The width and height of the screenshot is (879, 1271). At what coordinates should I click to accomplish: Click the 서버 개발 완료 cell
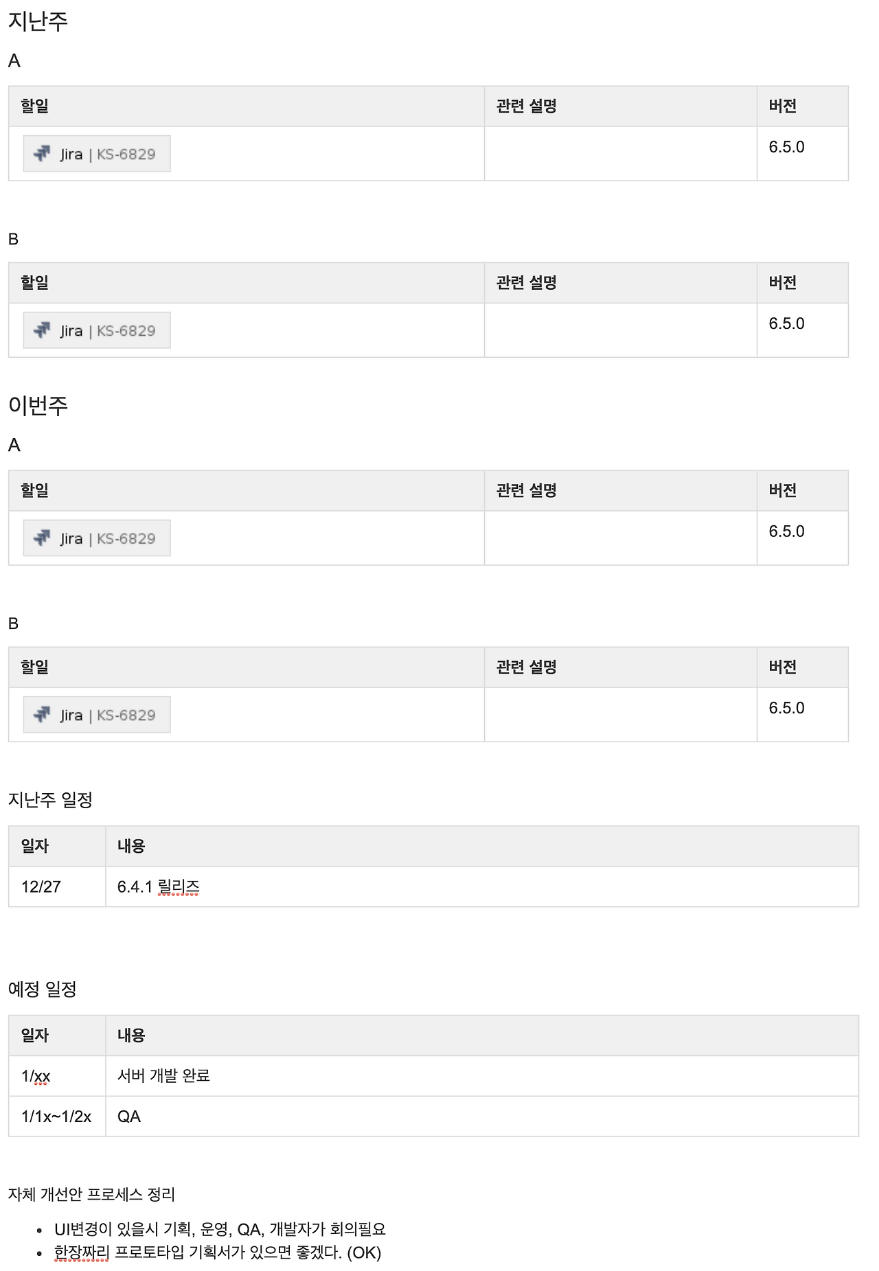[482, 1075]
